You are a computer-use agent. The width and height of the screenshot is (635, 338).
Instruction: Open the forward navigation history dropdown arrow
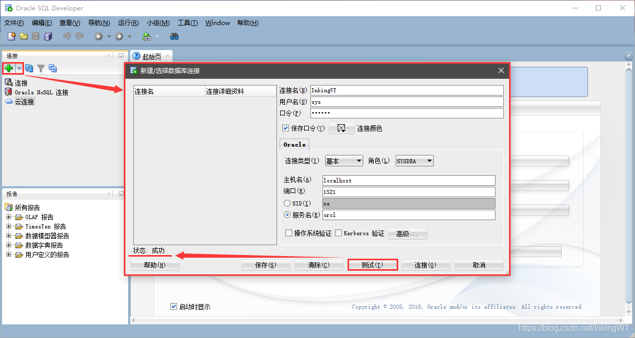(130, 37)
